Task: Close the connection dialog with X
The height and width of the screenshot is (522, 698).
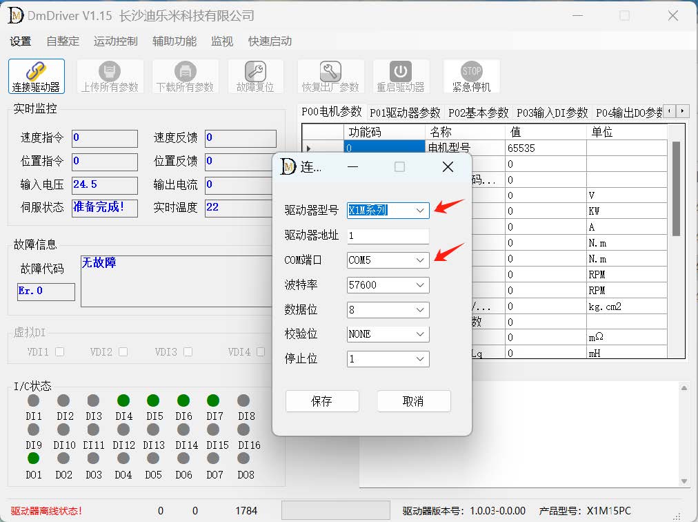Action: click(448, 166)
